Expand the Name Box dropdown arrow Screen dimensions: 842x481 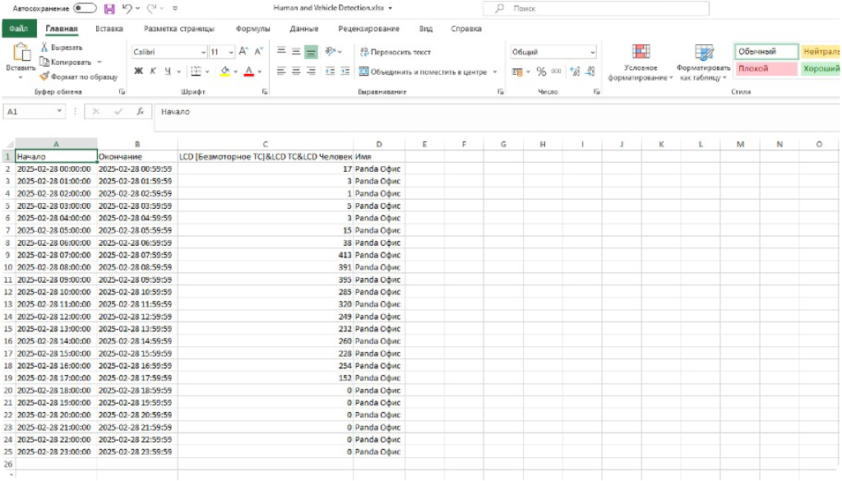[59, 111]
